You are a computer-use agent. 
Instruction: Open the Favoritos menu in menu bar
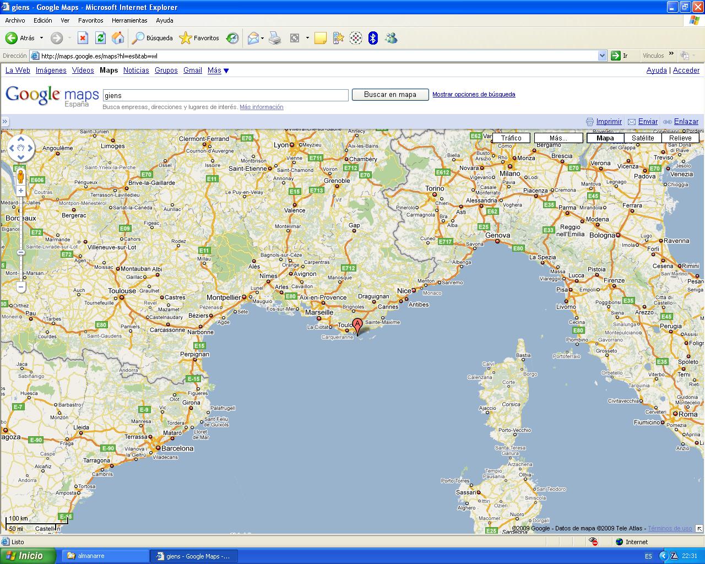90,20
